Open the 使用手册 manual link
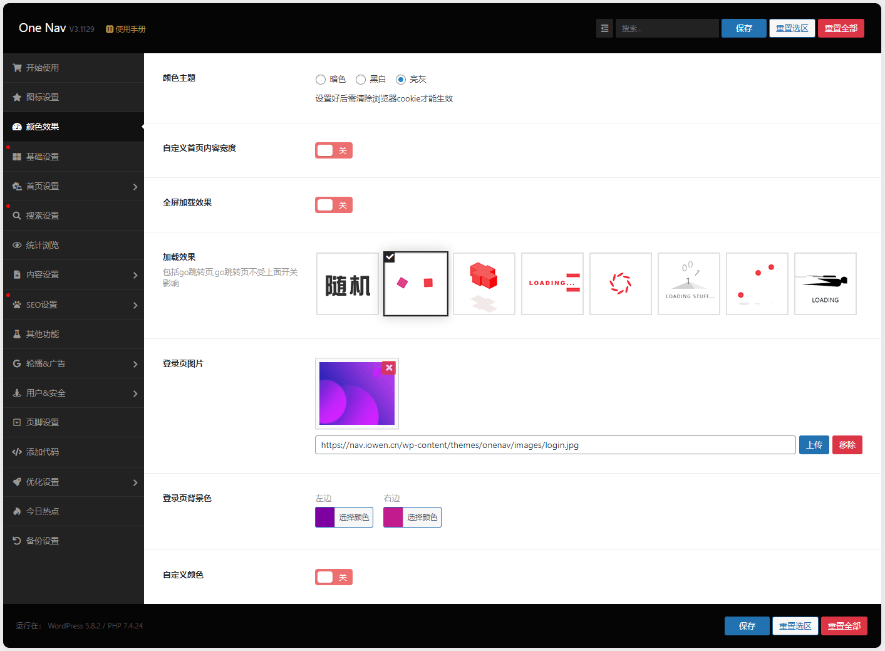This screenshot has width=885, height=651. tap(126, 29)
